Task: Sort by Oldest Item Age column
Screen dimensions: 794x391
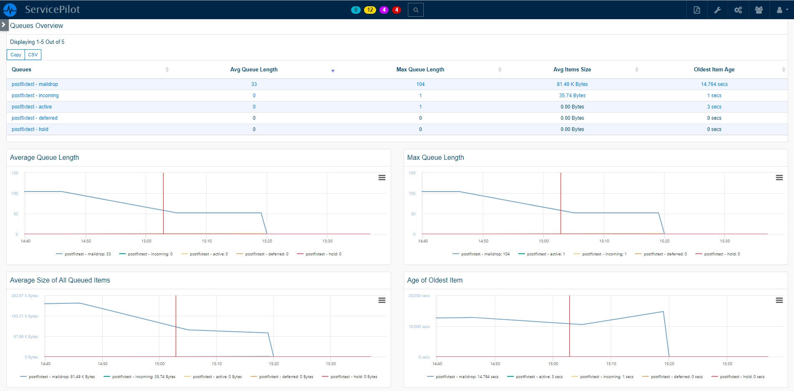Action: point(714,70)
